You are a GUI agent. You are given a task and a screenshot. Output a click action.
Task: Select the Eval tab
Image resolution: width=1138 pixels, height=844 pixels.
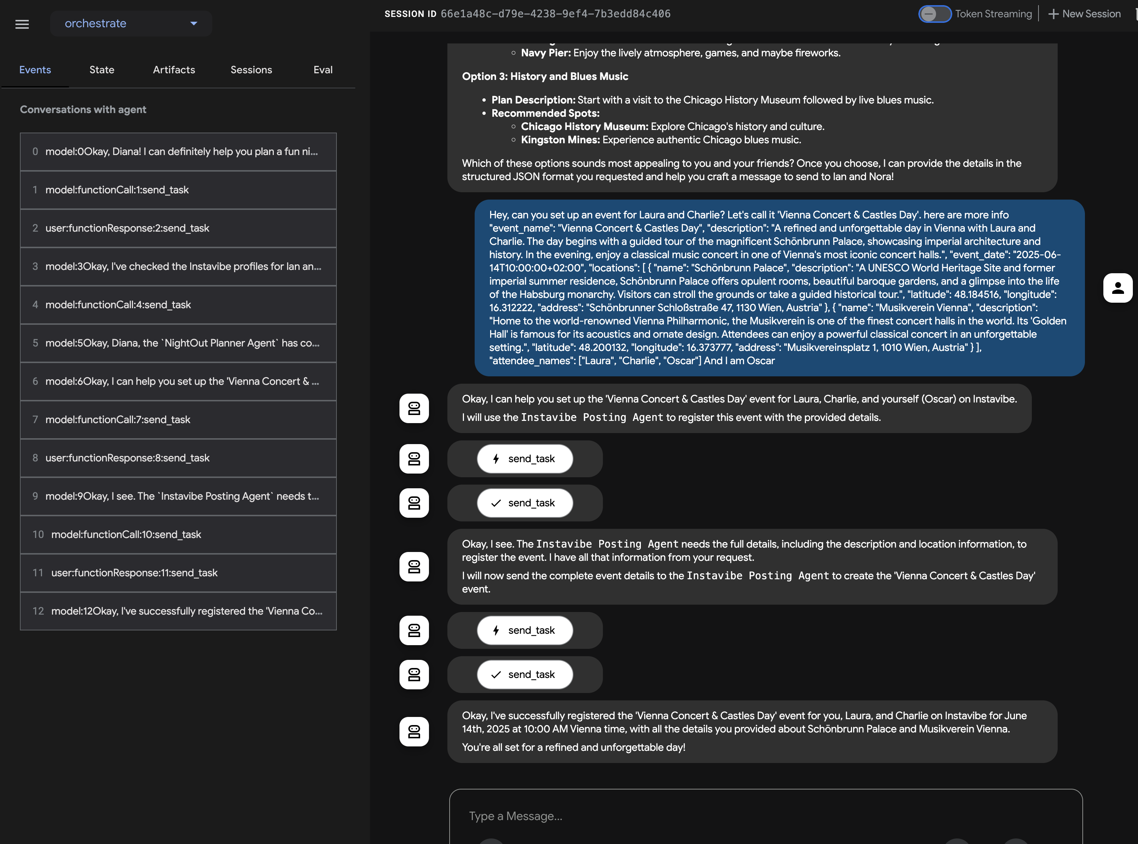point(322,70)
